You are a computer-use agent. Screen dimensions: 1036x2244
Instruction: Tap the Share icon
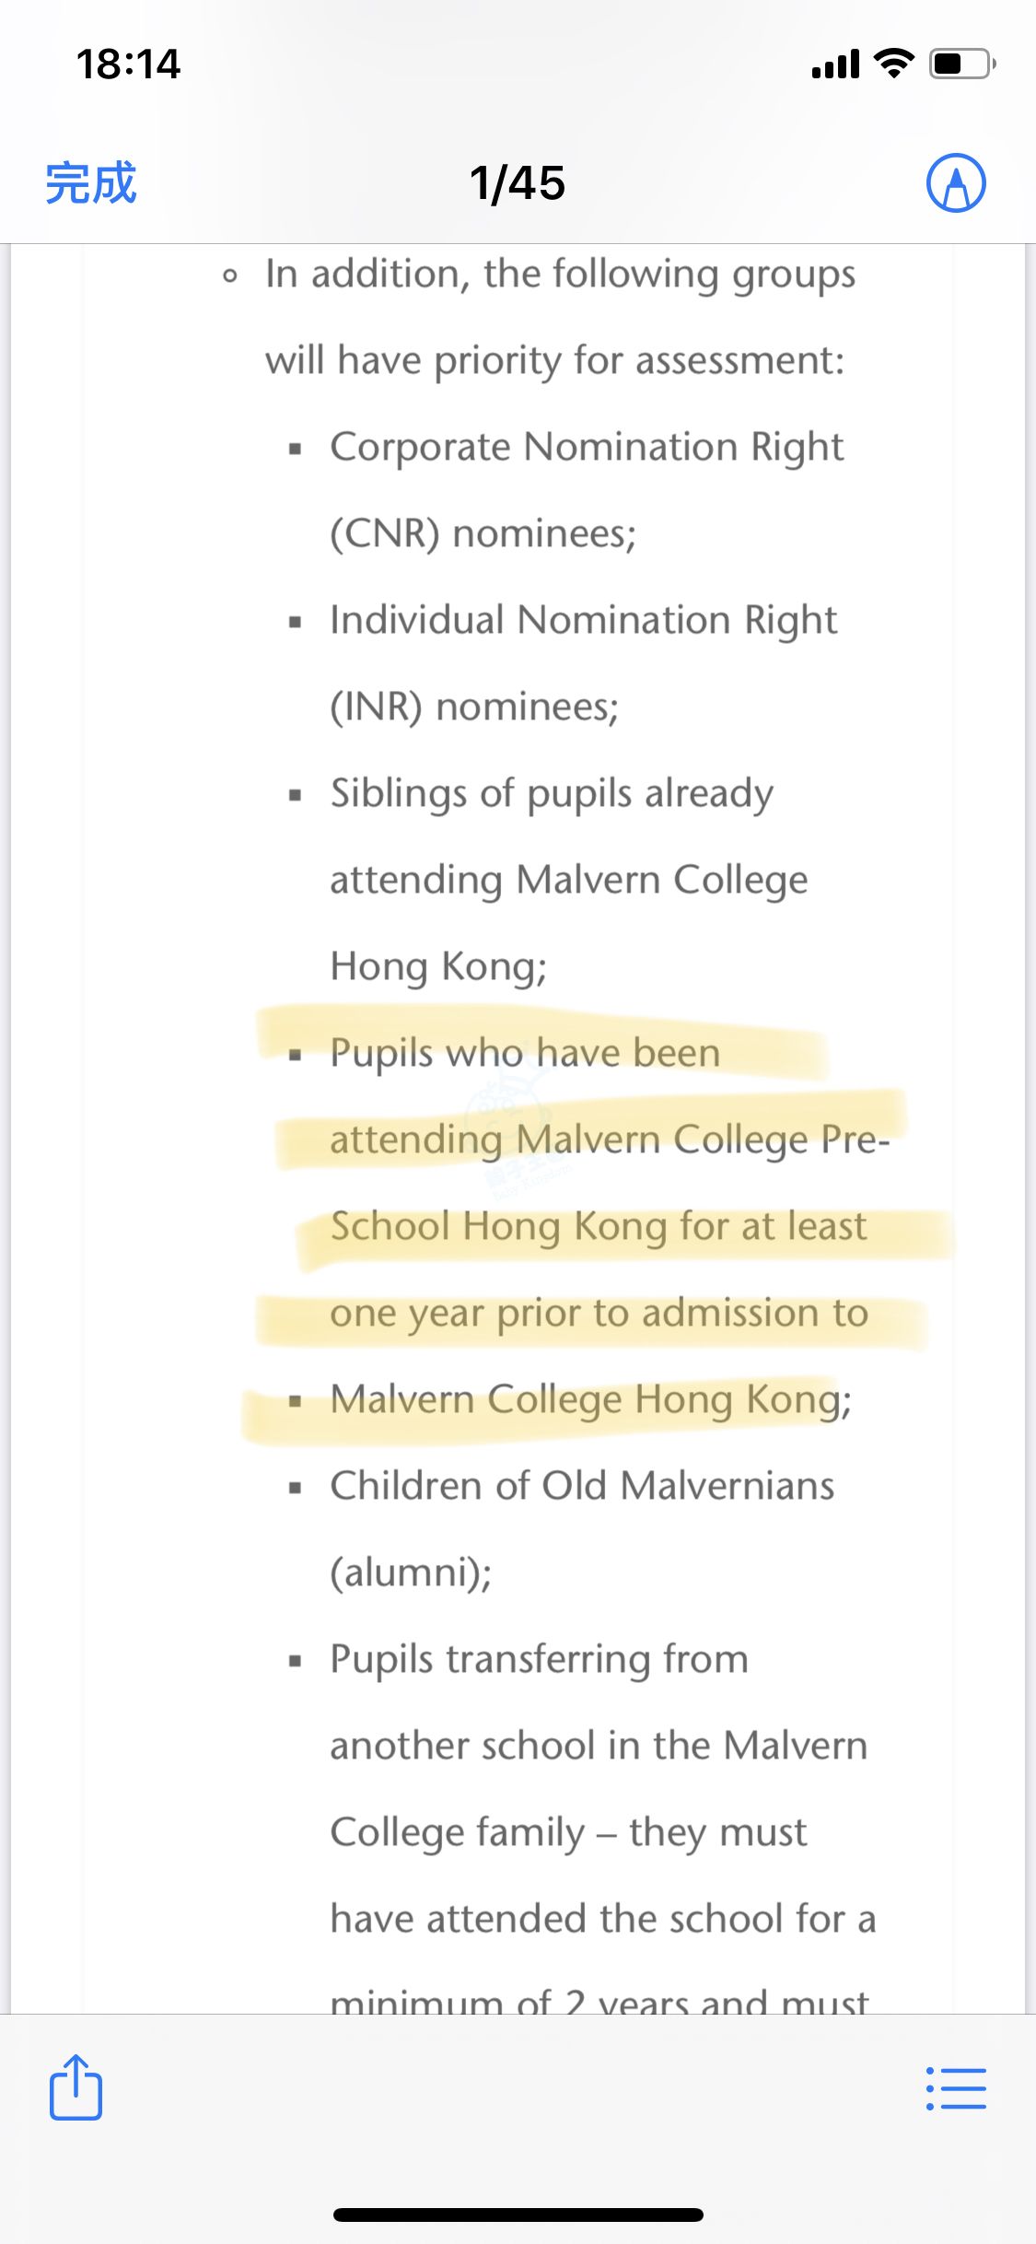click(76, 2087)
